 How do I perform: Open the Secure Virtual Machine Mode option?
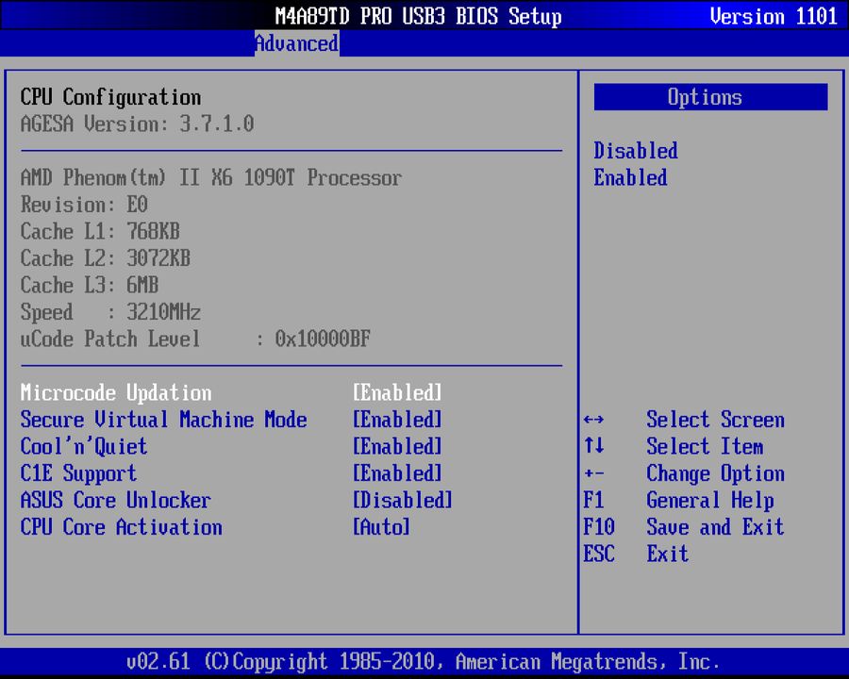163,420
